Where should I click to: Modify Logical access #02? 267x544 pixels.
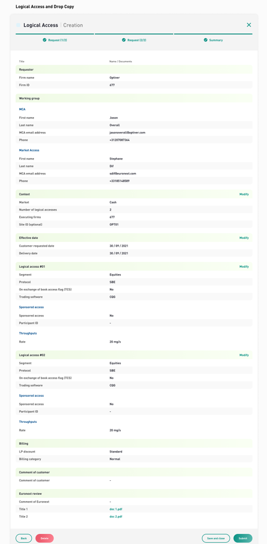click(x=244, y=355)
